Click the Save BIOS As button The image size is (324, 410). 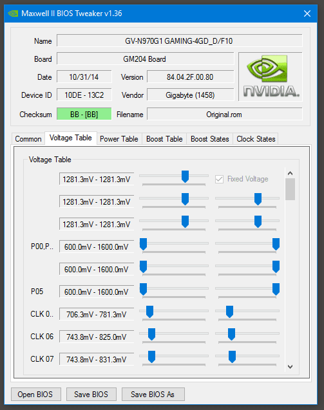click(x=153, y=394)
